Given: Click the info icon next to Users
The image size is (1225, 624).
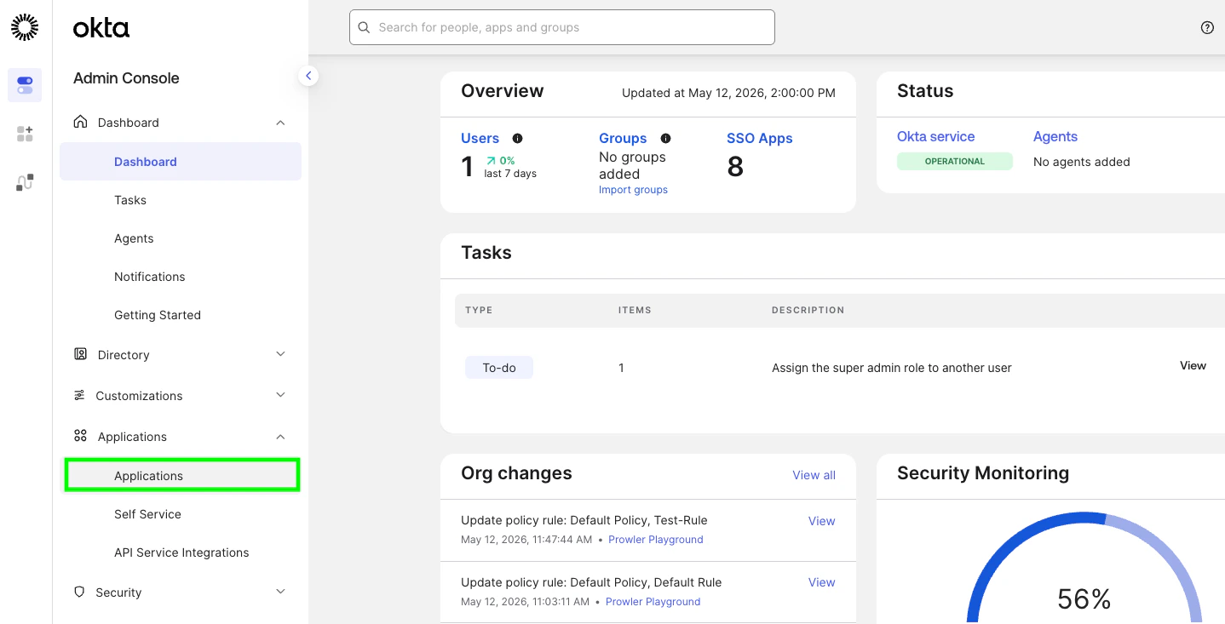Looking at the screenshot, I should tap(517, 138).
